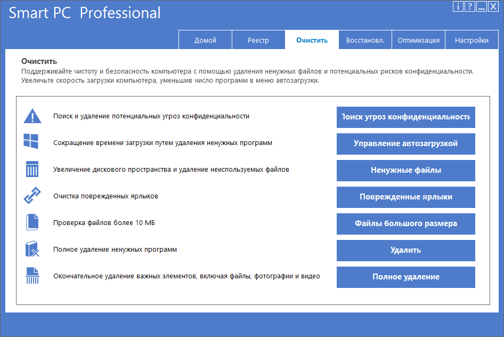Click the Ненужные файлы button
The image size is (504, 337).
pos(406,171)
